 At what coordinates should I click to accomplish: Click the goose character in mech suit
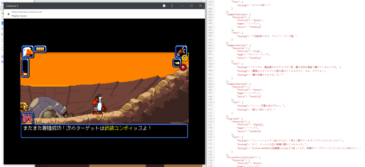(x=99, y=104)
